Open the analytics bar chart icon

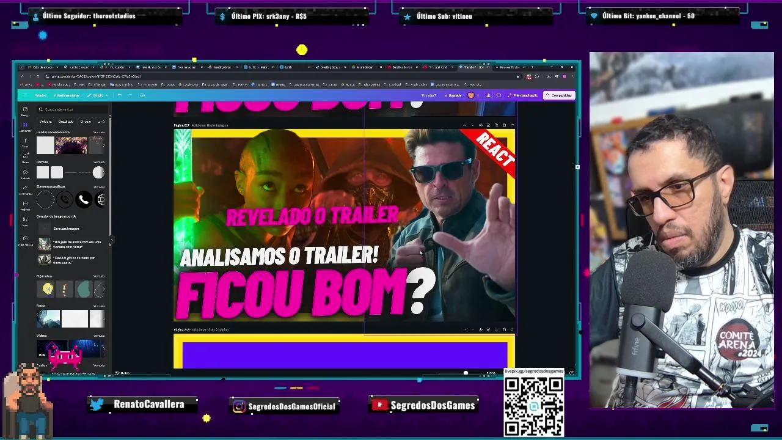[488, 95]
